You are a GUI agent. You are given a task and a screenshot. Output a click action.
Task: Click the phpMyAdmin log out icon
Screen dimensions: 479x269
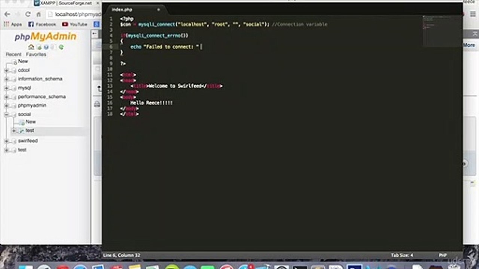[x=39, y=47]
